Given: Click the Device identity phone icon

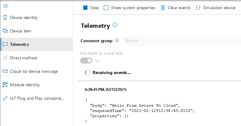Looking at the screenshot, I should pos(5,17).
